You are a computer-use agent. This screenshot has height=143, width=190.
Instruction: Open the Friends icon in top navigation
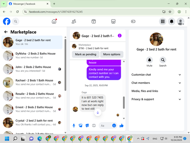(x=74, y=21)
